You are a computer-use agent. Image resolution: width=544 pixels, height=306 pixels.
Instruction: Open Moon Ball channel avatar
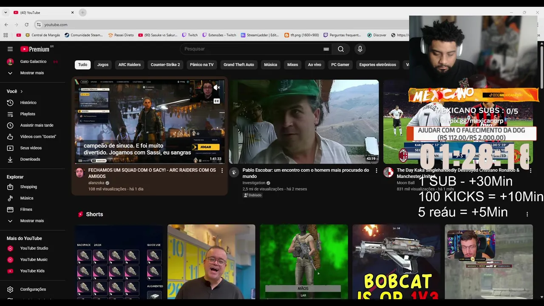pos(388,172)
